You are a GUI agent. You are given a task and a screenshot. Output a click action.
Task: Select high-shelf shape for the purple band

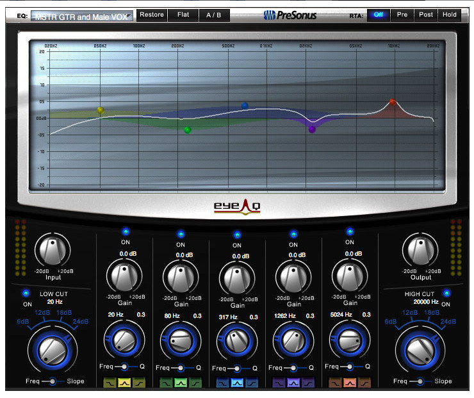307,383
